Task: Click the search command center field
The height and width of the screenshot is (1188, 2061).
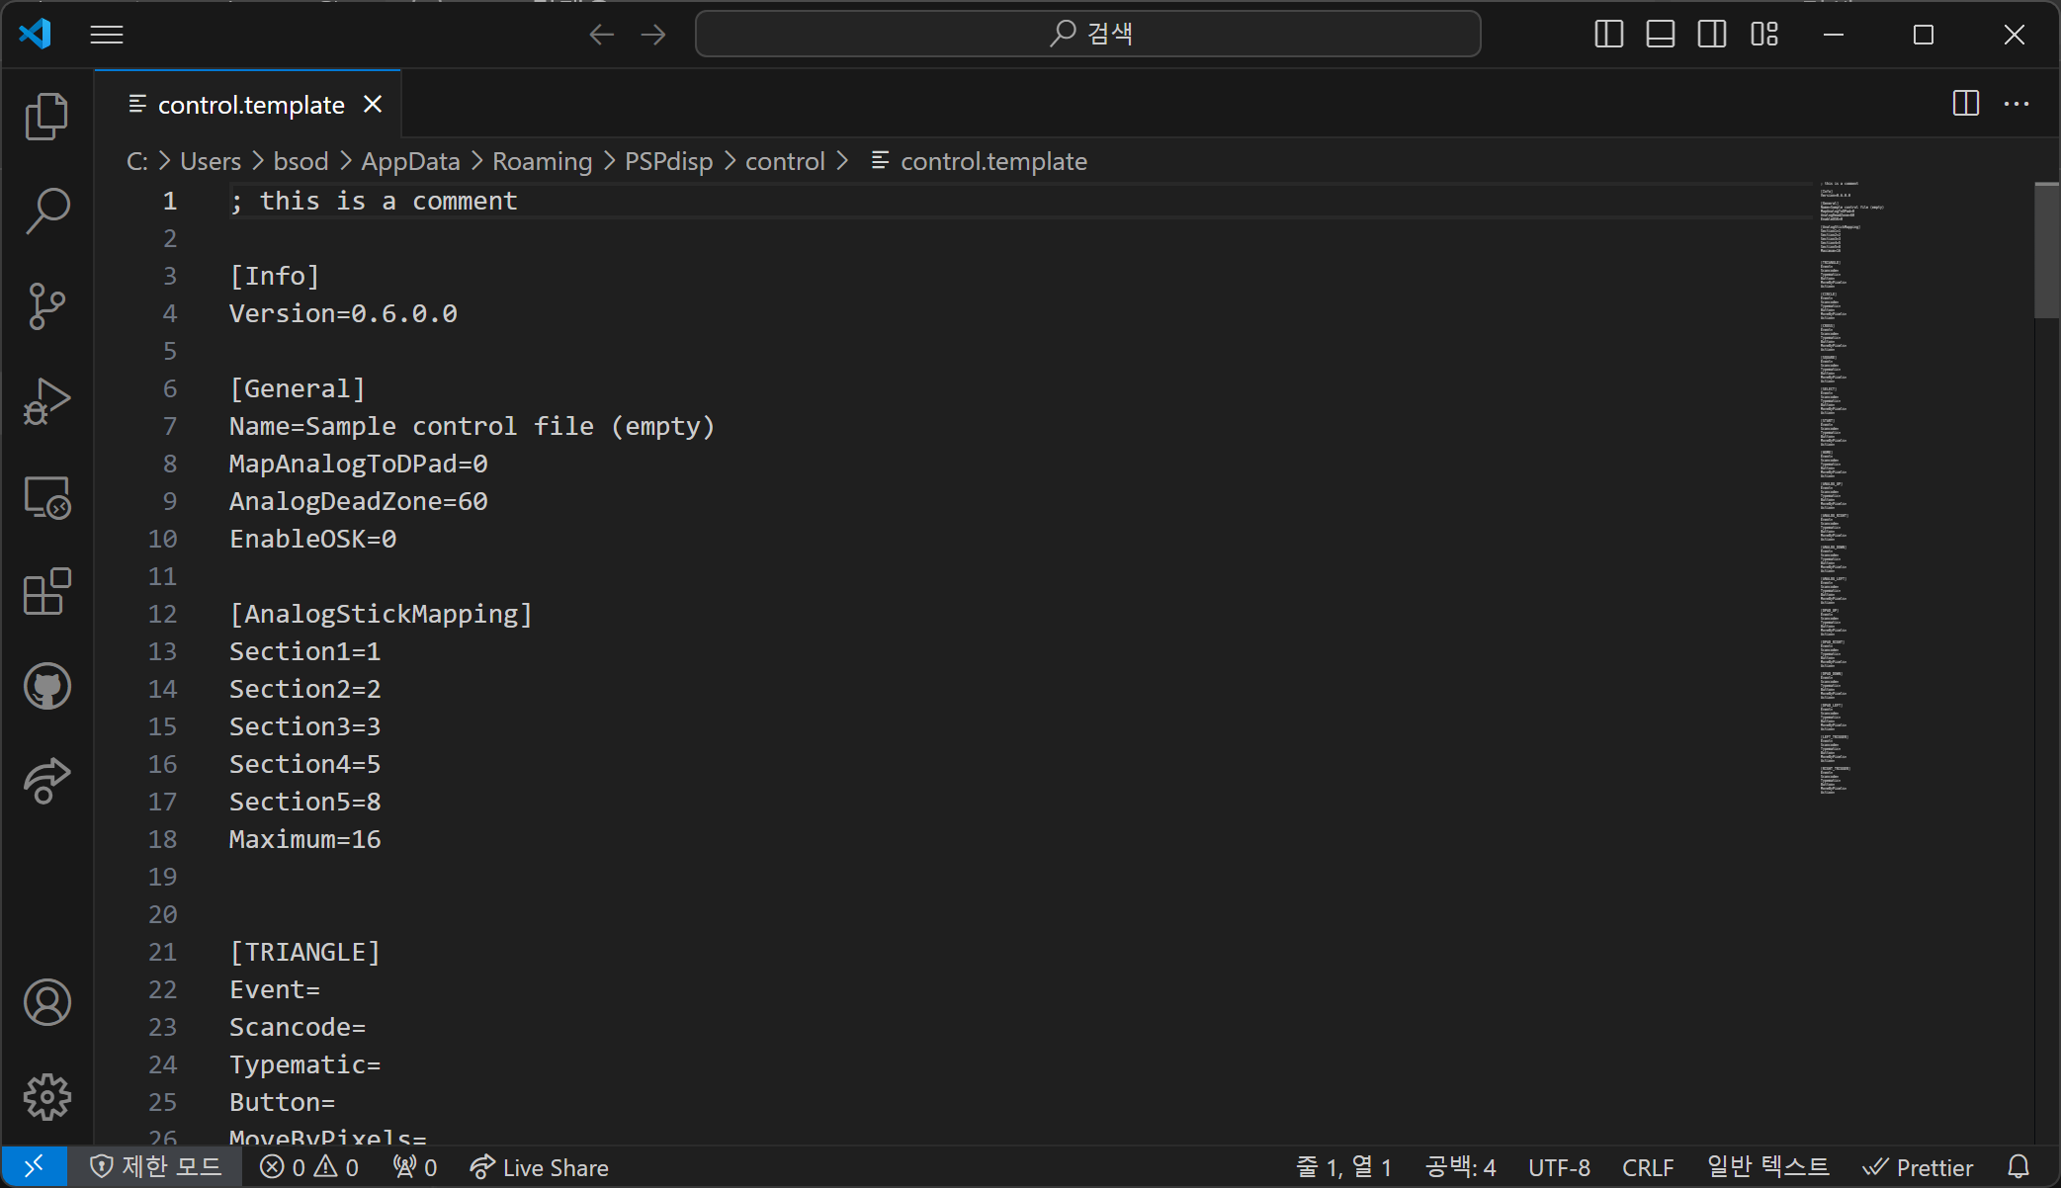Action: 1087,35
